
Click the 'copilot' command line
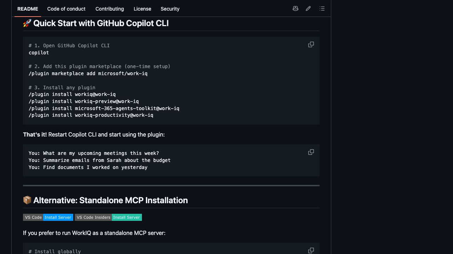click(39, 53)
